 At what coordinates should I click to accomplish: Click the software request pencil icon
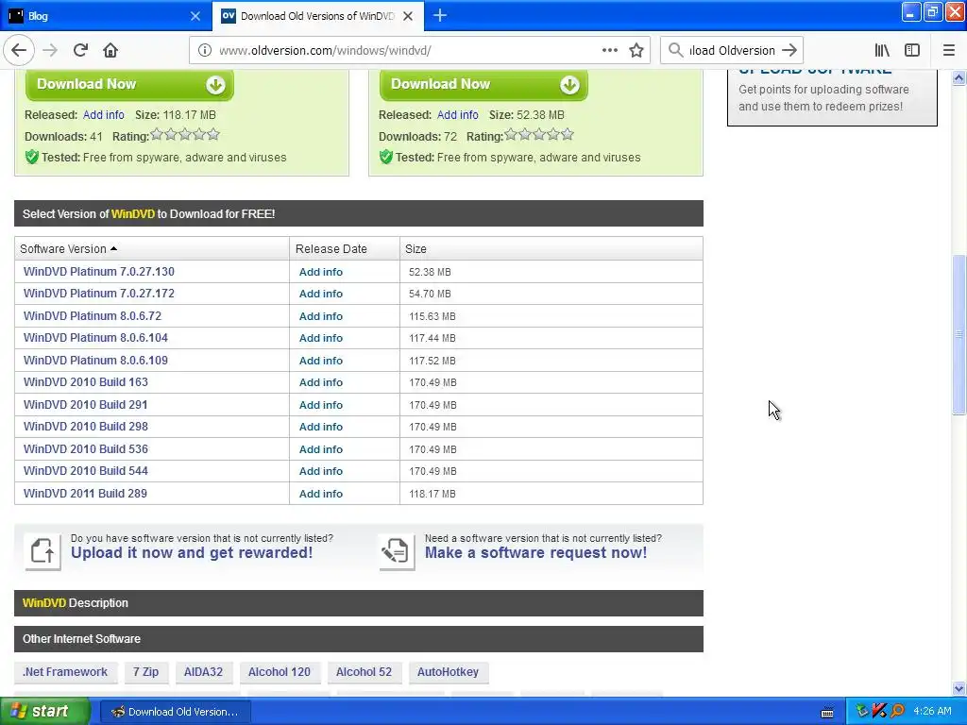coord(397,551)
